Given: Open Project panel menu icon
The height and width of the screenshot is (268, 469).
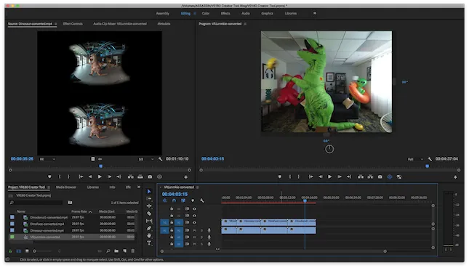Looking at the screenshot, I should click(49, 187).
